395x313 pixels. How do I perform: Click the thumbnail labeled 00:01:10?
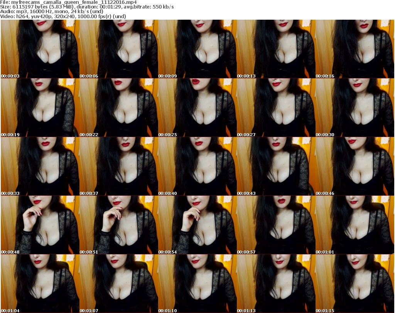click(197, 284)
